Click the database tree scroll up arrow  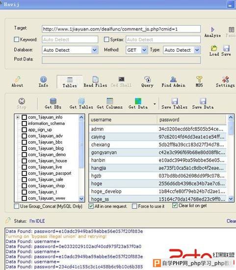[81, 118]
